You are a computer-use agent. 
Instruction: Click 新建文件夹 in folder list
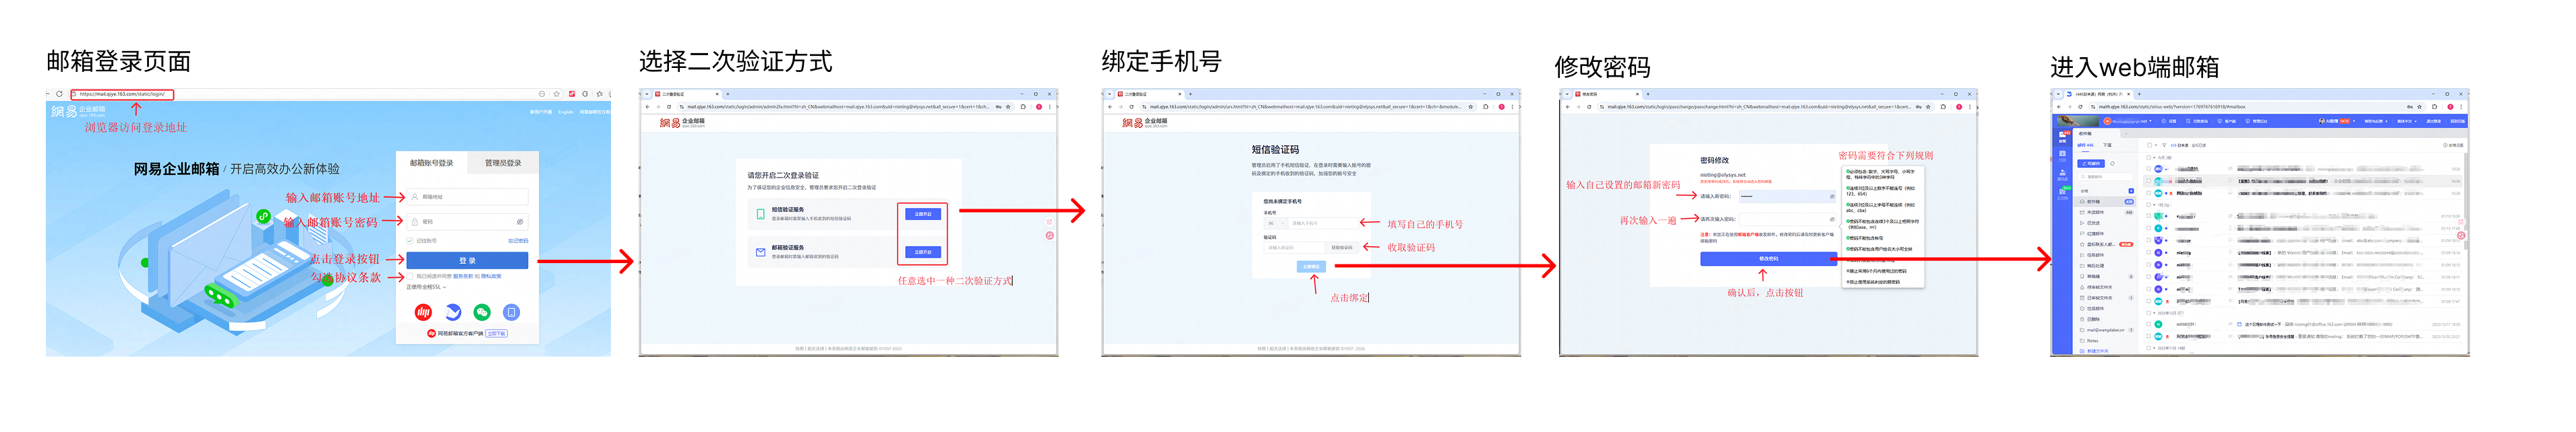coord(2095,351)
